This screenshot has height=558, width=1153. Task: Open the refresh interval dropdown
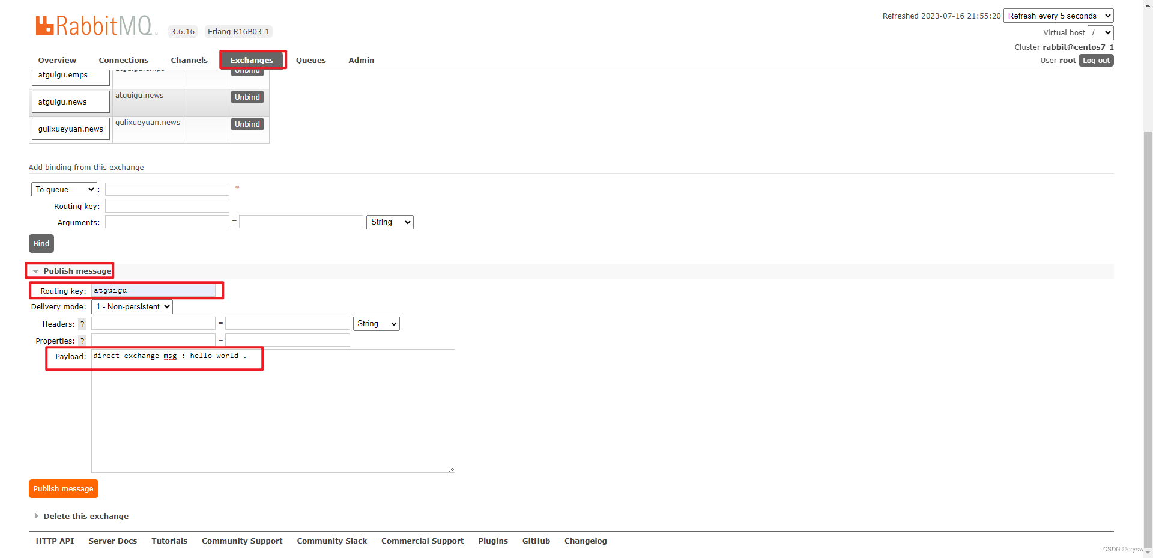[x=1058, y=16]
